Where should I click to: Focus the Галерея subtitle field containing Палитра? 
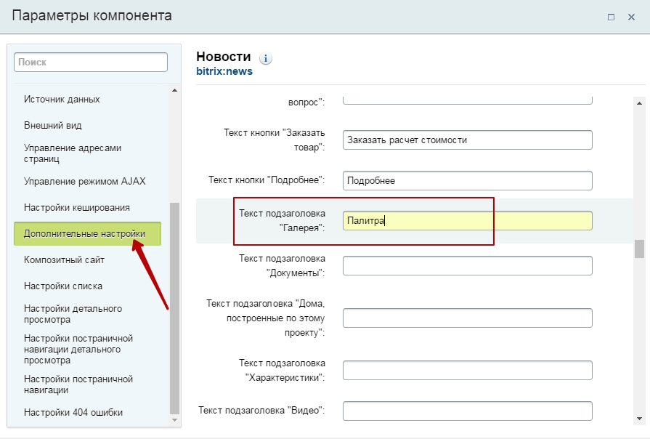point(467,221)
